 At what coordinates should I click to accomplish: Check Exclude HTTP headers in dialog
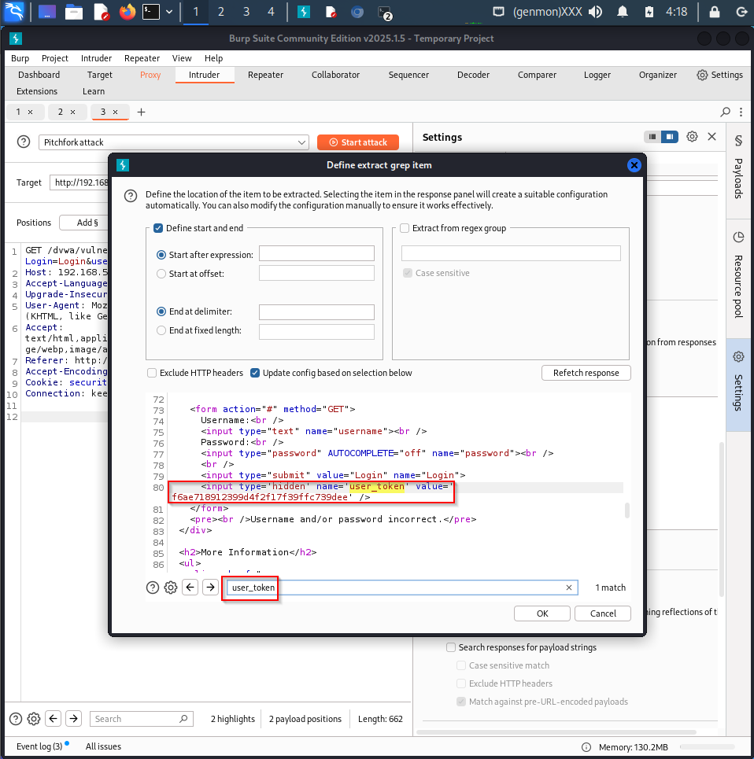point(152,373)
